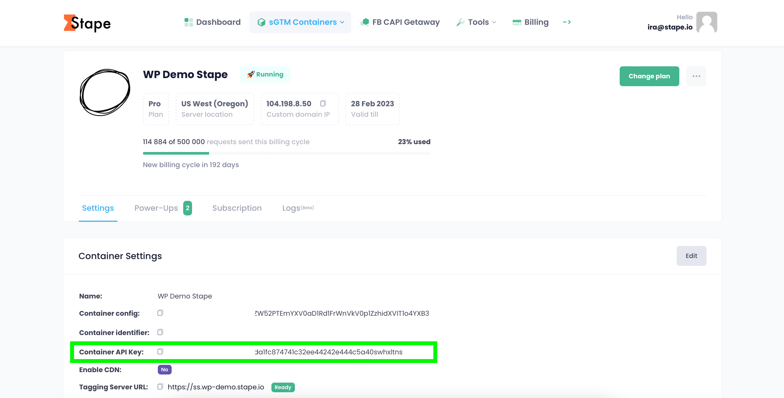Click the Stape logo
The image size is (784, 398).
pos(87,23)
